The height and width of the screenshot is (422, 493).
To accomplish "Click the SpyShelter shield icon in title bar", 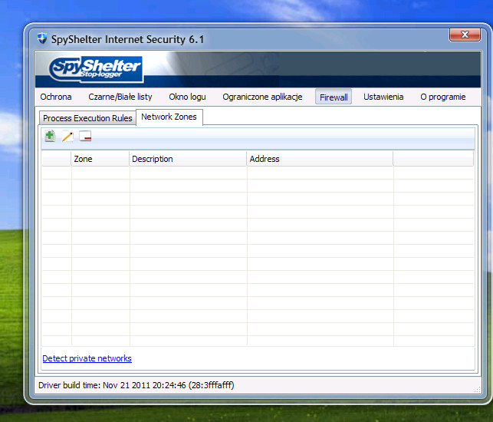I will click(42, 38).
